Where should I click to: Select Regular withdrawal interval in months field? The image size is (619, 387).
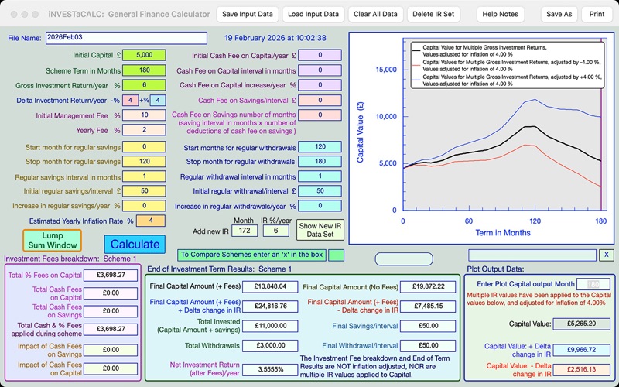coord(320,176)
